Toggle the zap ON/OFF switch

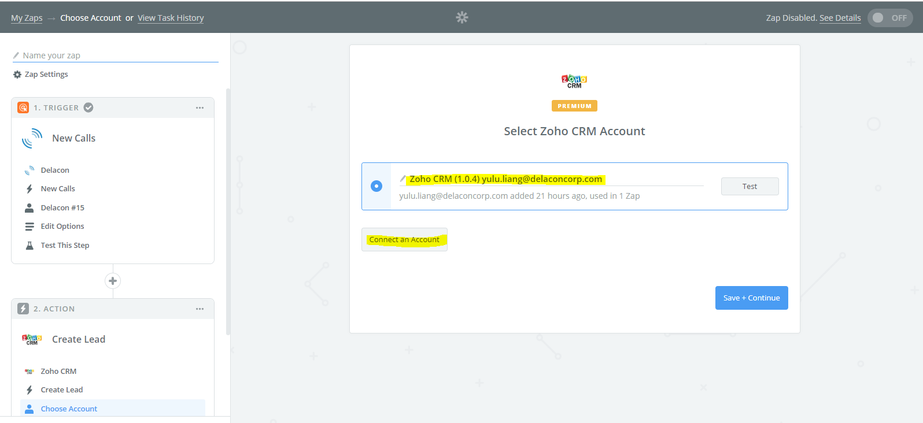pyautogui.click(x=890, y=18)
